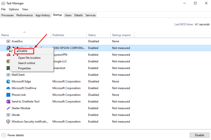This screenshot has width=211, height=140.
Task: Switch to the Details tab
Action: [x=79, y=15]
